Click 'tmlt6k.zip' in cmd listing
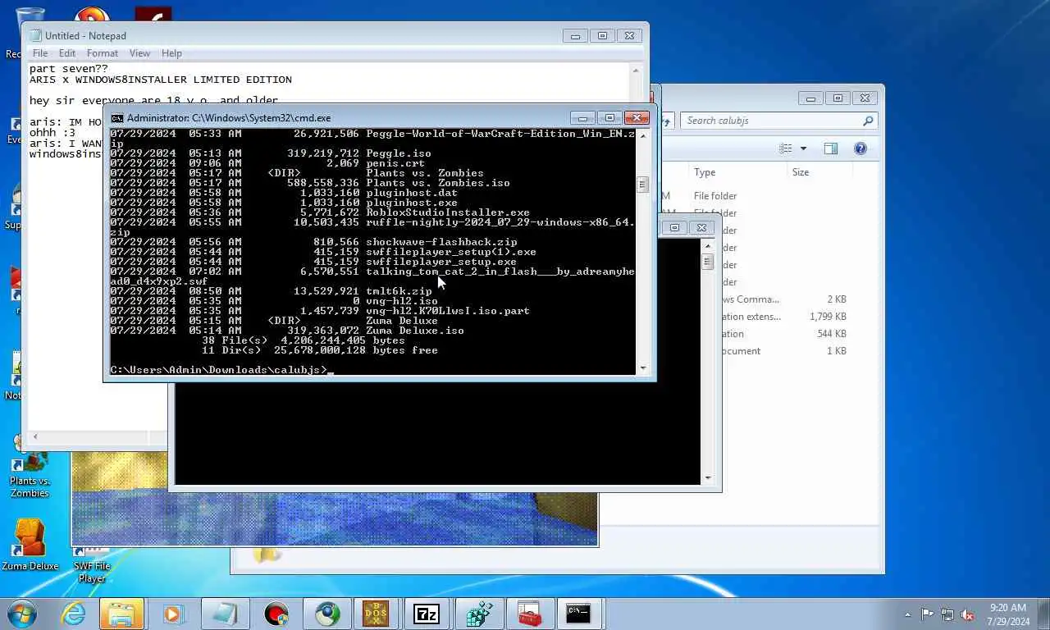This screenshot has height=630, width=1050. (399, 291)
